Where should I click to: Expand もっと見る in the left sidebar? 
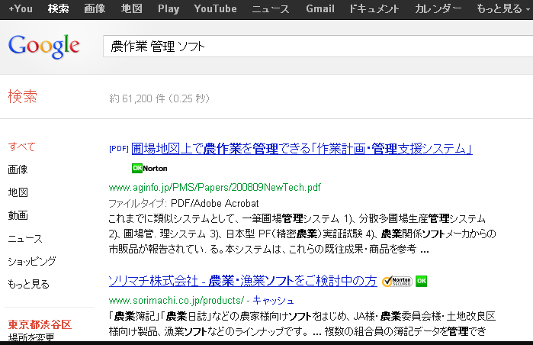(28, 284)
